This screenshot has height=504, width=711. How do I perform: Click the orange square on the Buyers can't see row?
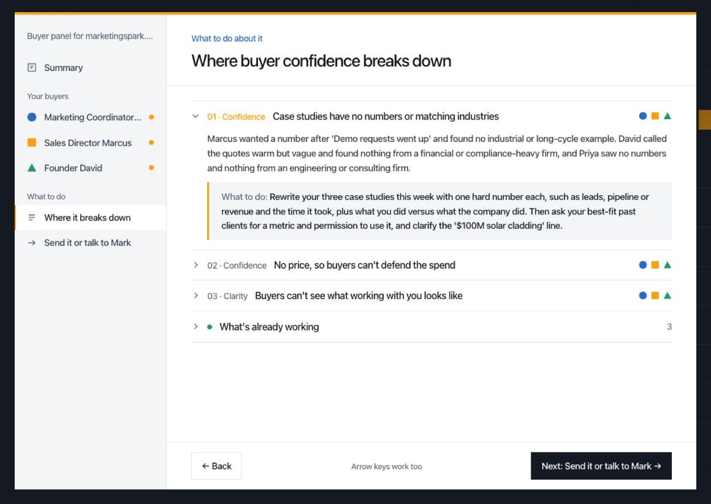[655, 296]
